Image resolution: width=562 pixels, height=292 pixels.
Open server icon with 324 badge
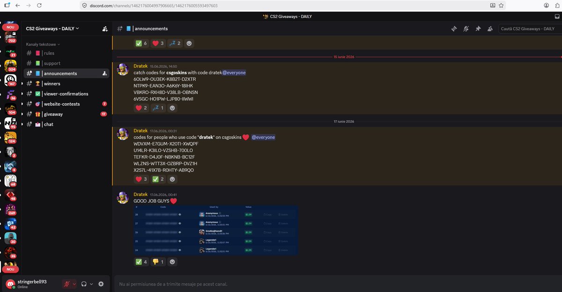10,65
